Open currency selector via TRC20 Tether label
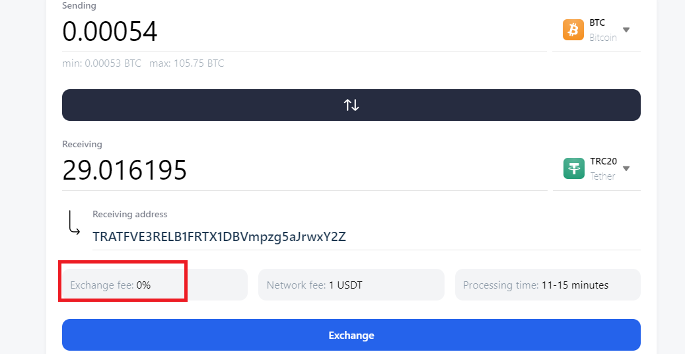Image resolution: width=685 pixels, height=354 pixels. coord(603,168)
